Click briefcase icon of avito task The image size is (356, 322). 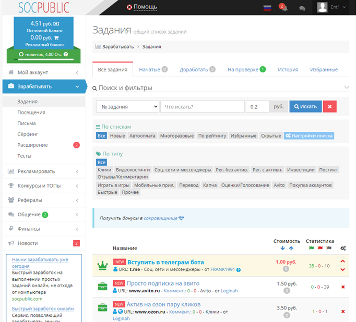(x=102, y=287)
